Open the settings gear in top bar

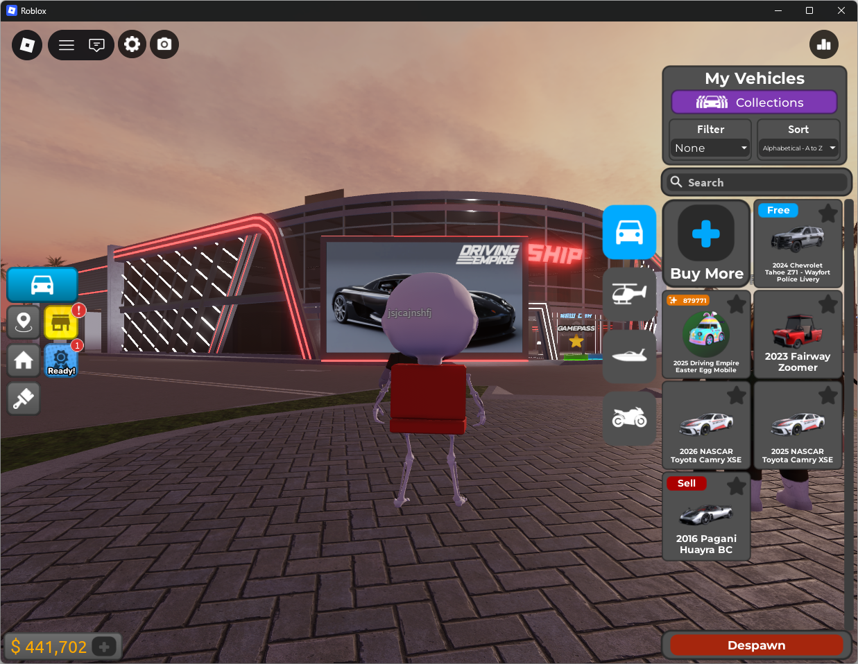point(132,45)
